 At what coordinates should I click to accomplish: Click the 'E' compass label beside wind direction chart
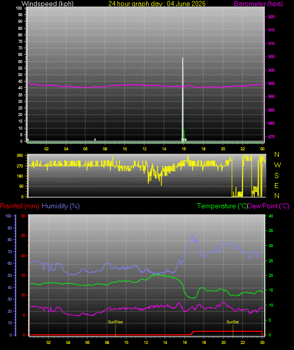276,186
